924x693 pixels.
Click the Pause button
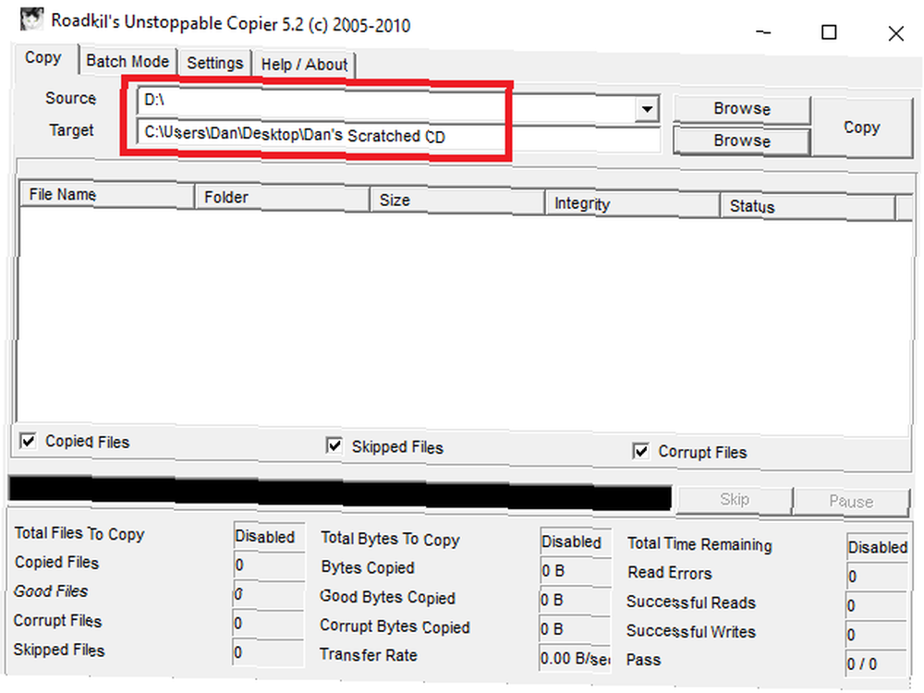[x=851, y=502]
